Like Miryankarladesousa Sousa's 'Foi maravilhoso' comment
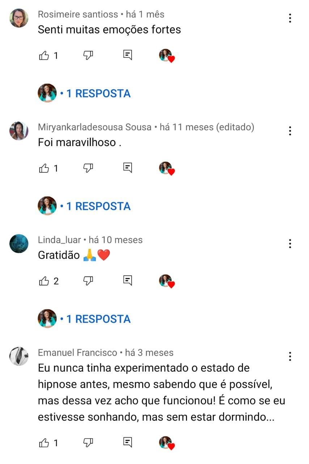The image size is (309, 464). coord(44,168)
